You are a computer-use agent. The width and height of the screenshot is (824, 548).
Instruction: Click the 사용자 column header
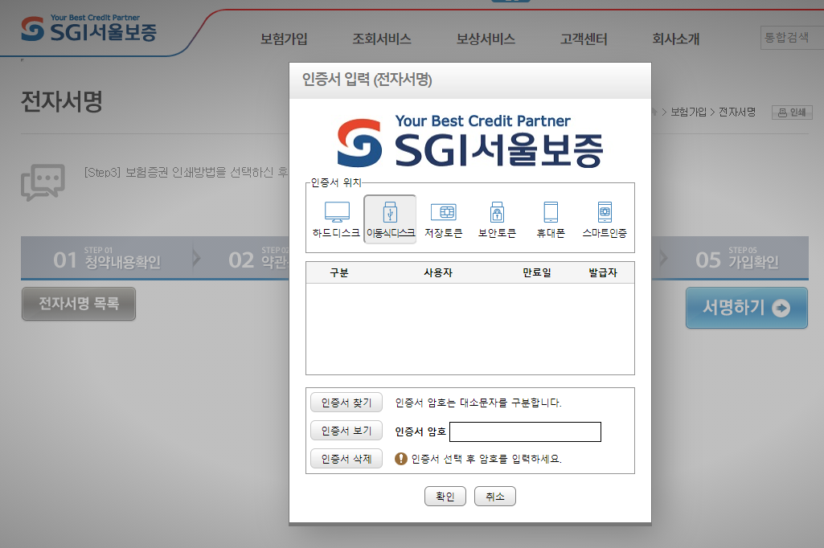438,272
